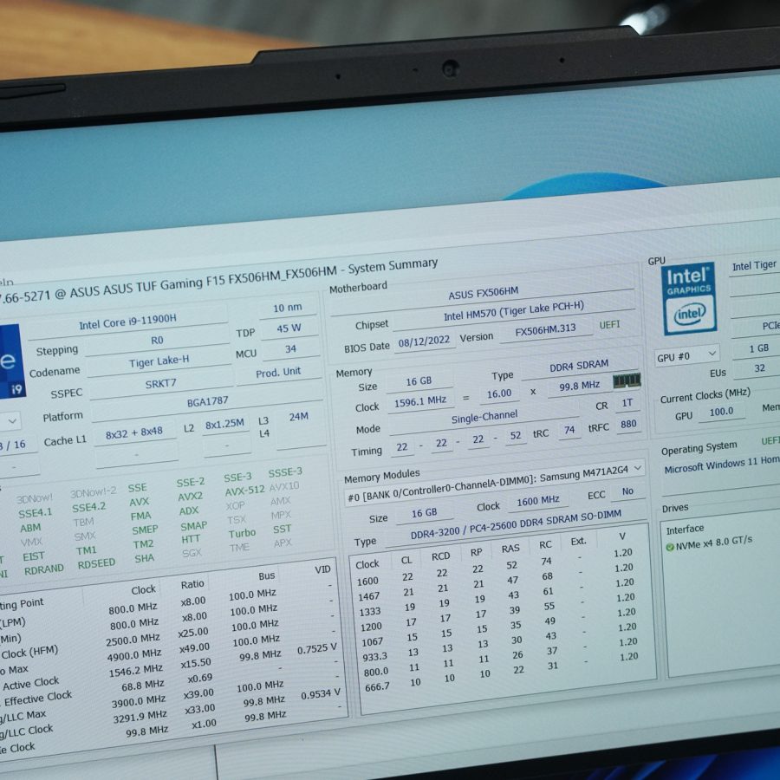The height and width of the screenshot is (780, 780).
Task: Click the RDSEED feature flag
Action: pyautogui.click(x=96, y=564)
